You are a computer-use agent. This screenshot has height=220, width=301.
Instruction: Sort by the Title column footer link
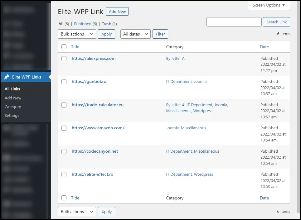coord(75,198)
